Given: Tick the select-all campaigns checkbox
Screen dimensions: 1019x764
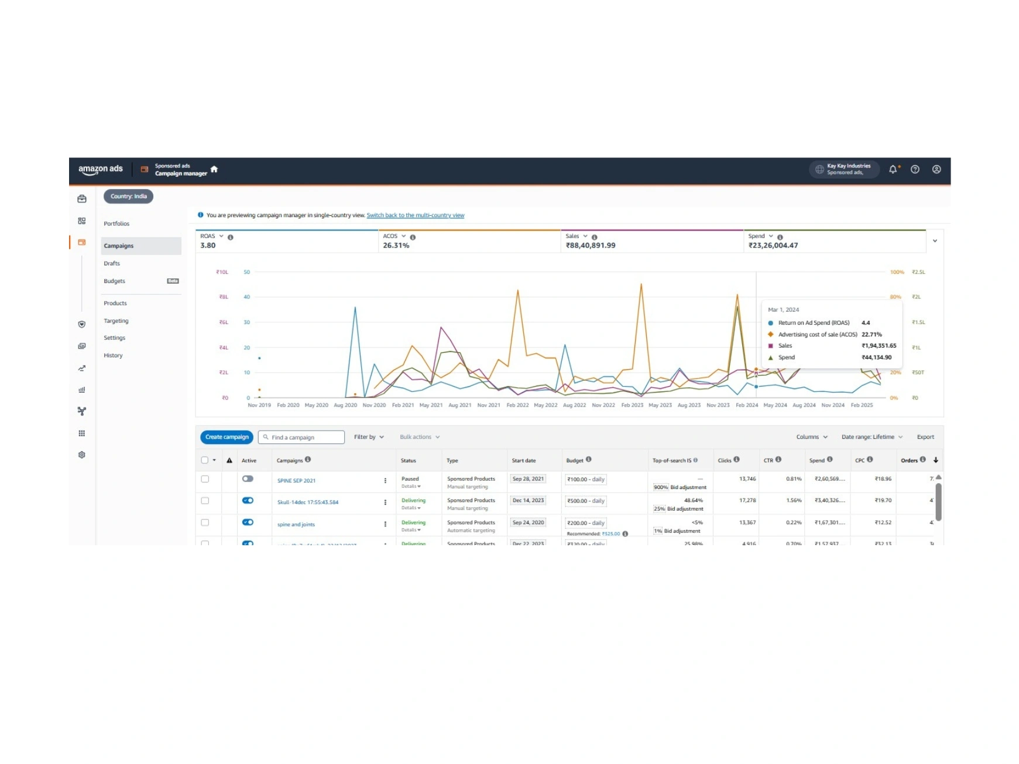Looking at the screenshot, I should click(x=205, y=460).
